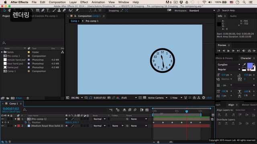Click the Reset Exposure icon
Image resolution: width=257 pixels, height=144 pixels.
(x=204, y=98)
